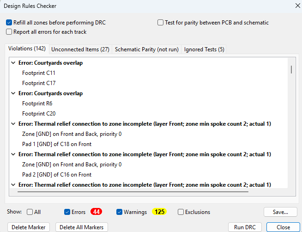Screen dimensions: 302x232
Task: Switch to the Unconnected Items (27) tab
Action: tap(80, 49)
